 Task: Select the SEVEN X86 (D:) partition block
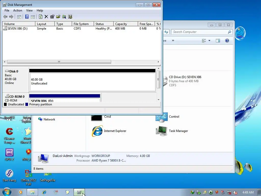click(x=64, y=98)
